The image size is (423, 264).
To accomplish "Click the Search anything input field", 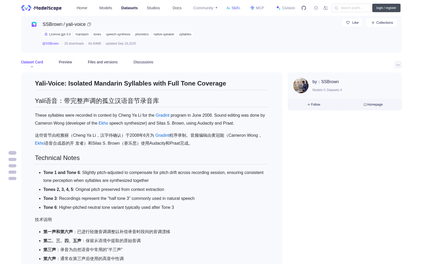I will tap(351, 8).
